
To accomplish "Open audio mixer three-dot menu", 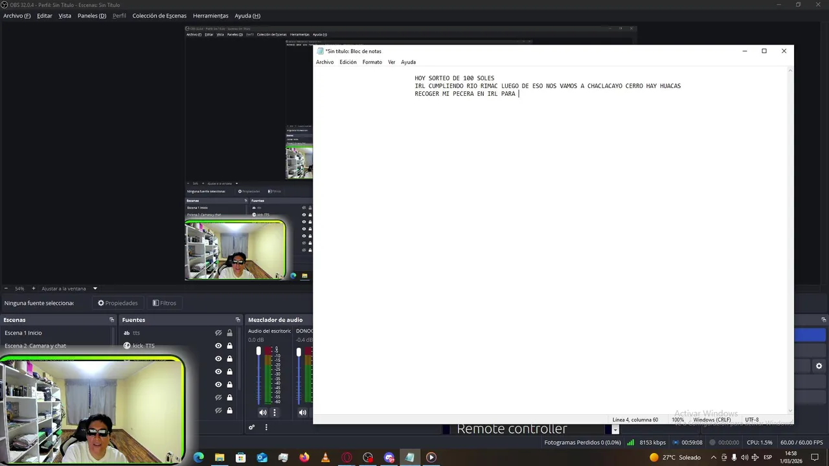I will tap(266, 427).
